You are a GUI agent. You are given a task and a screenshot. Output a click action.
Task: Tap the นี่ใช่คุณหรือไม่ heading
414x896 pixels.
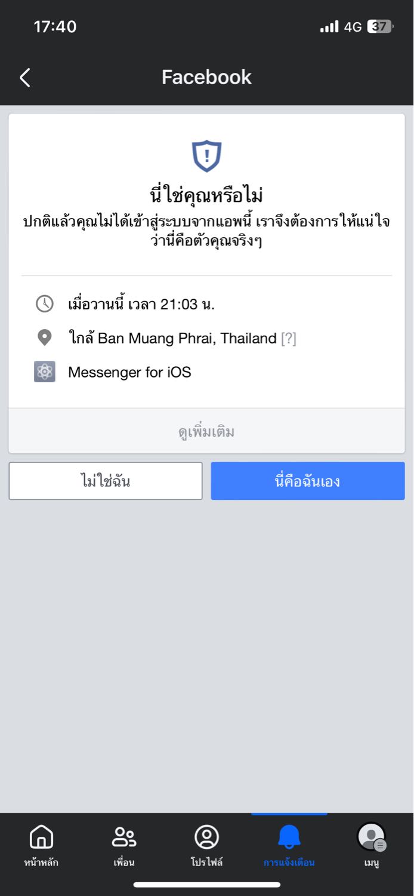point(206,195)
